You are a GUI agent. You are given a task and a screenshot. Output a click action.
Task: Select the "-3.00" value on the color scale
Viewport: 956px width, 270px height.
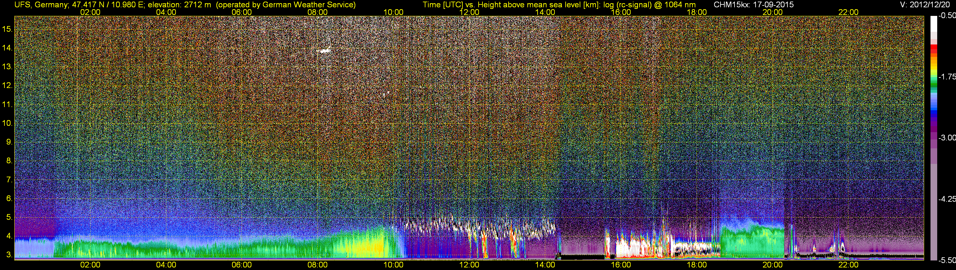point(947,138)
